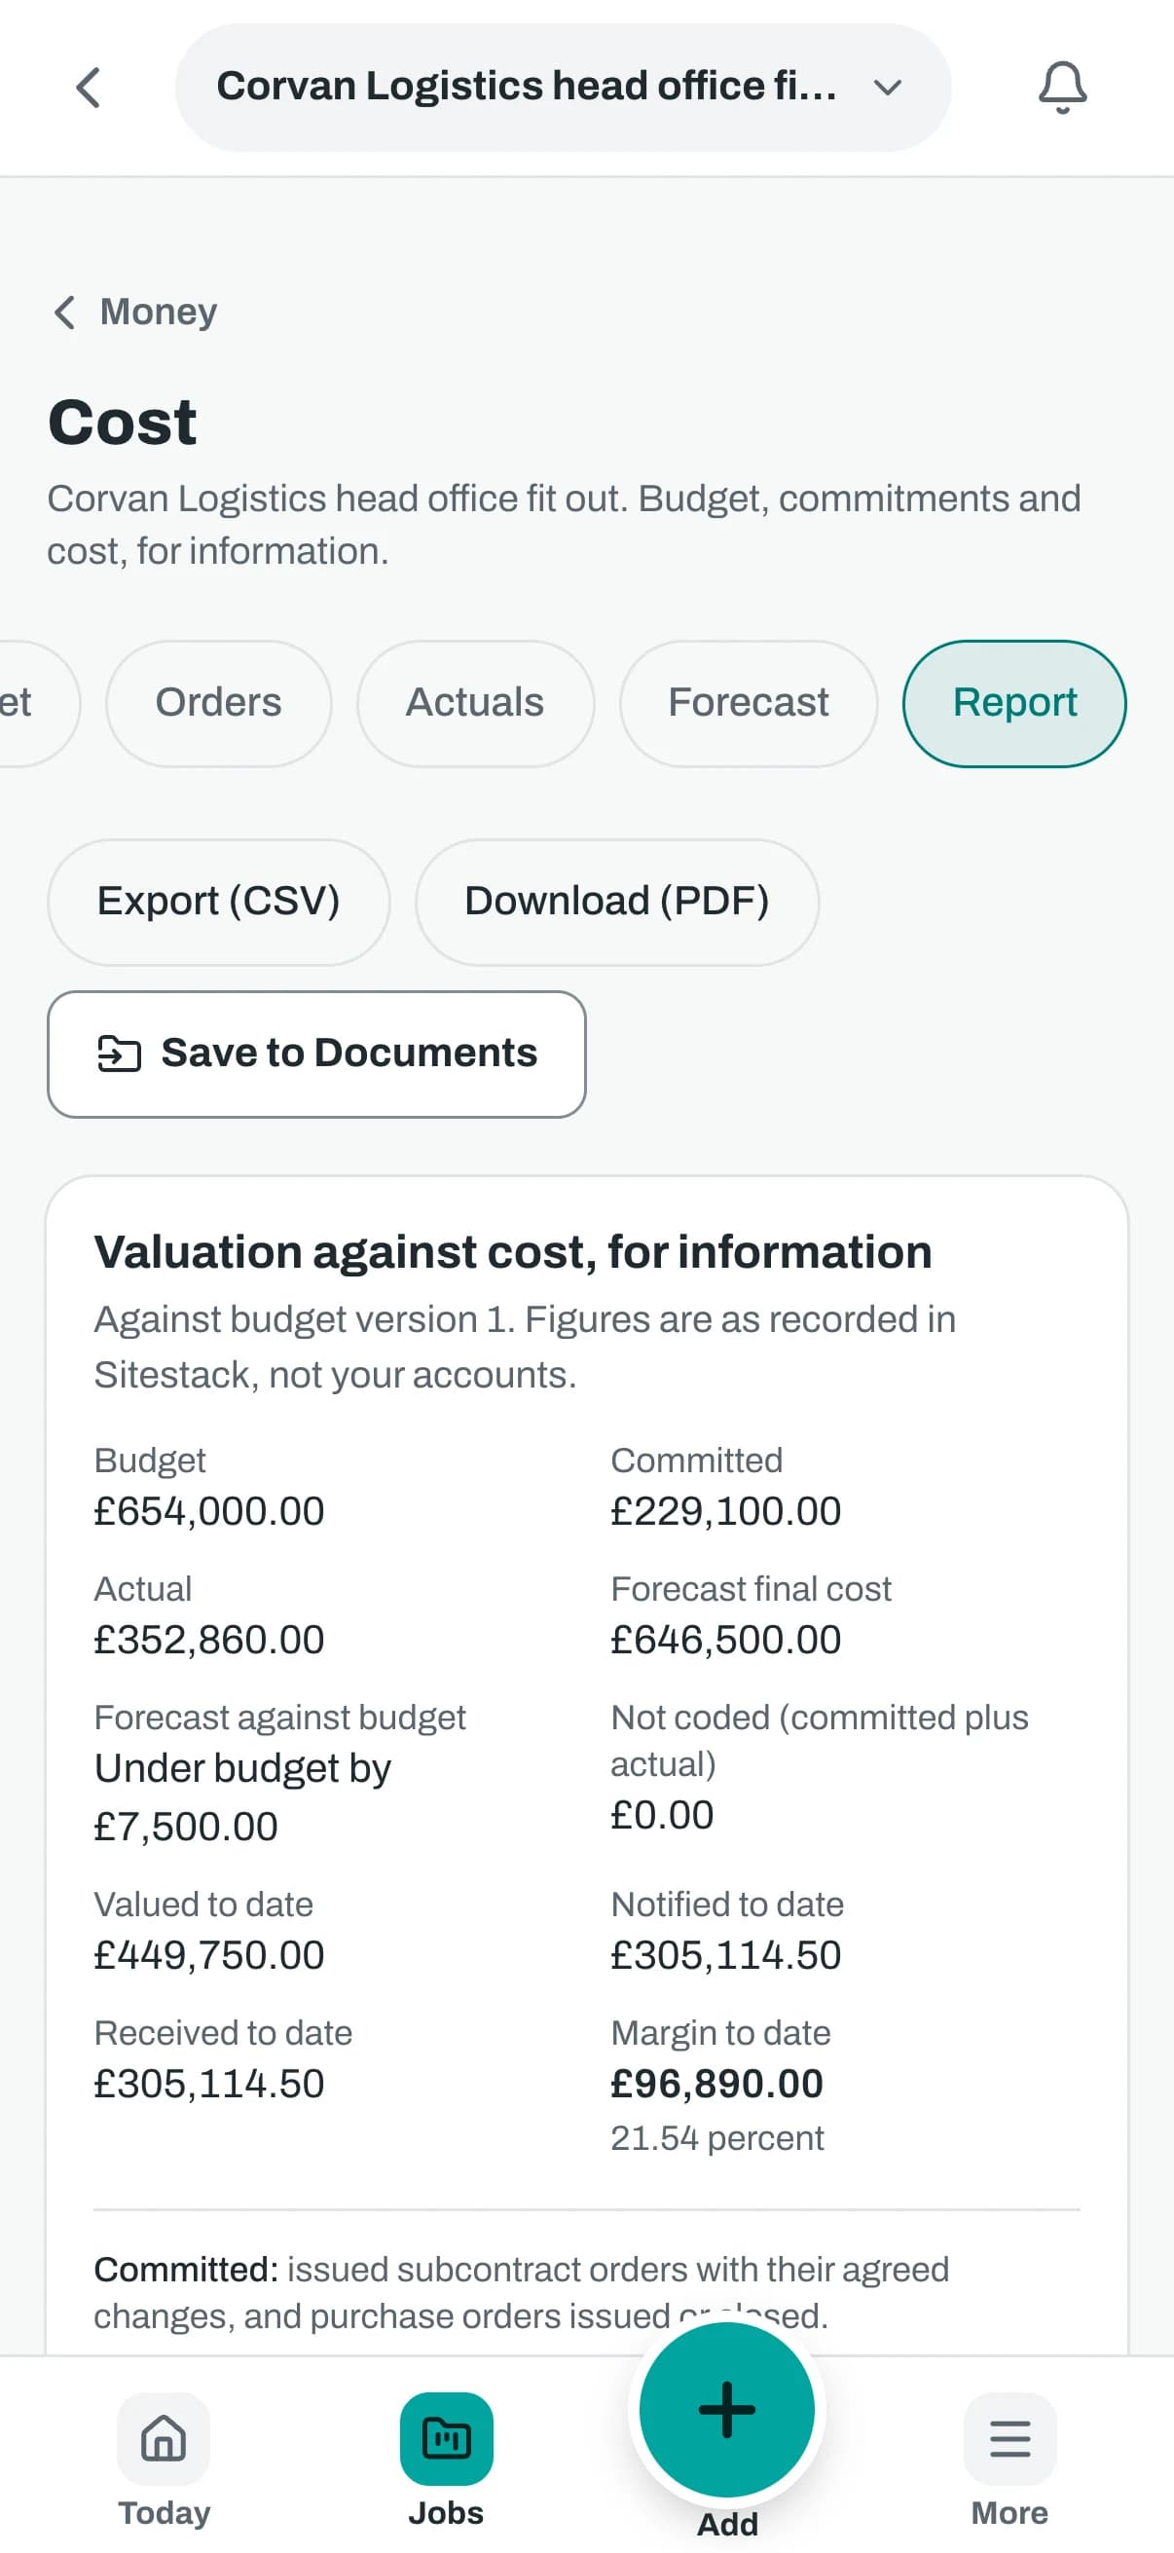
Task: Click the Corvan Logistics page description text
Action: point(564,524)
